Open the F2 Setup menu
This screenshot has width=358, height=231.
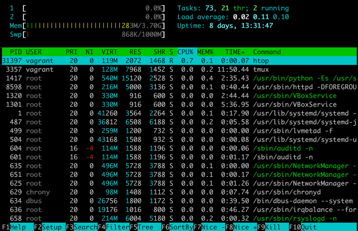click(x=50, y=227)
